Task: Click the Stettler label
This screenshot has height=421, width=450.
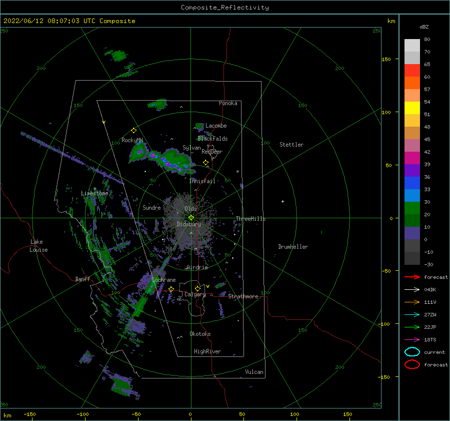Action: click(x=291, y=145)
